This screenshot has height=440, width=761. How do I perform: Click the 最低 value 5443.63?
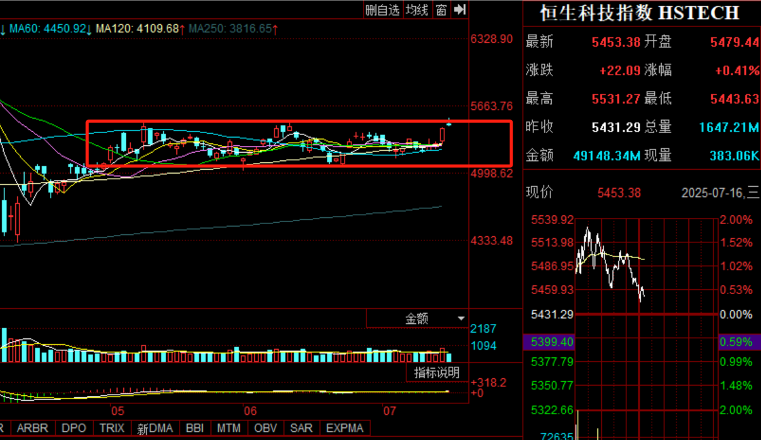pyautogui.click(x=734, y=99)
